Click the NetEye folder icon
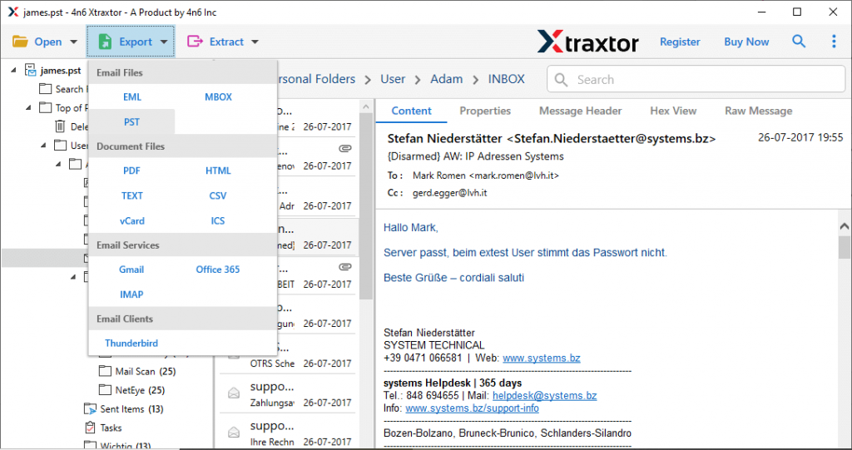 pyautogui.click(x=105, y=390)
